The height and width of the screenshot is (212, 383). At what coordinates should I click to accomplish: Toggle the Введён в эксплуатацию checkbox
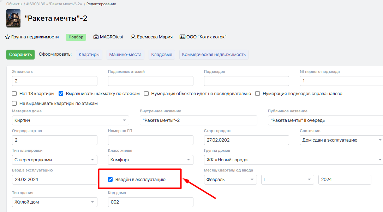pyautogui.click(x=110, y=180)
